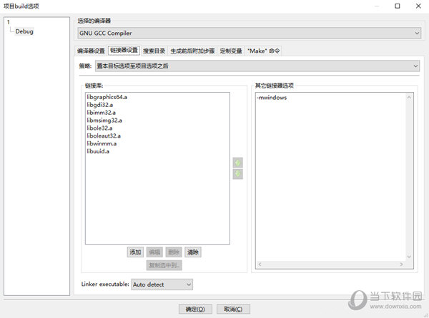The height and width of the screenshot is (318, 429).
Task: Select libimm32.a in library list
Action: point(101,113)
